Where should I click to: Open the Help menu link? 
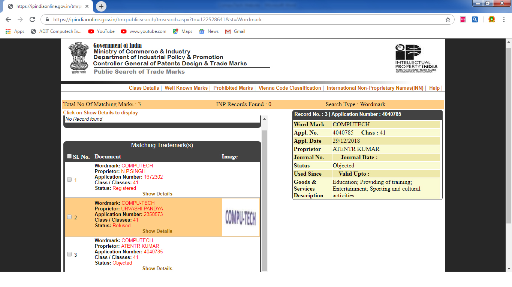434,88
